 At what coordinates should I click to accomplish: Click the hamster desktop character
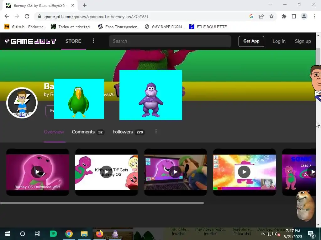point(305,206)
